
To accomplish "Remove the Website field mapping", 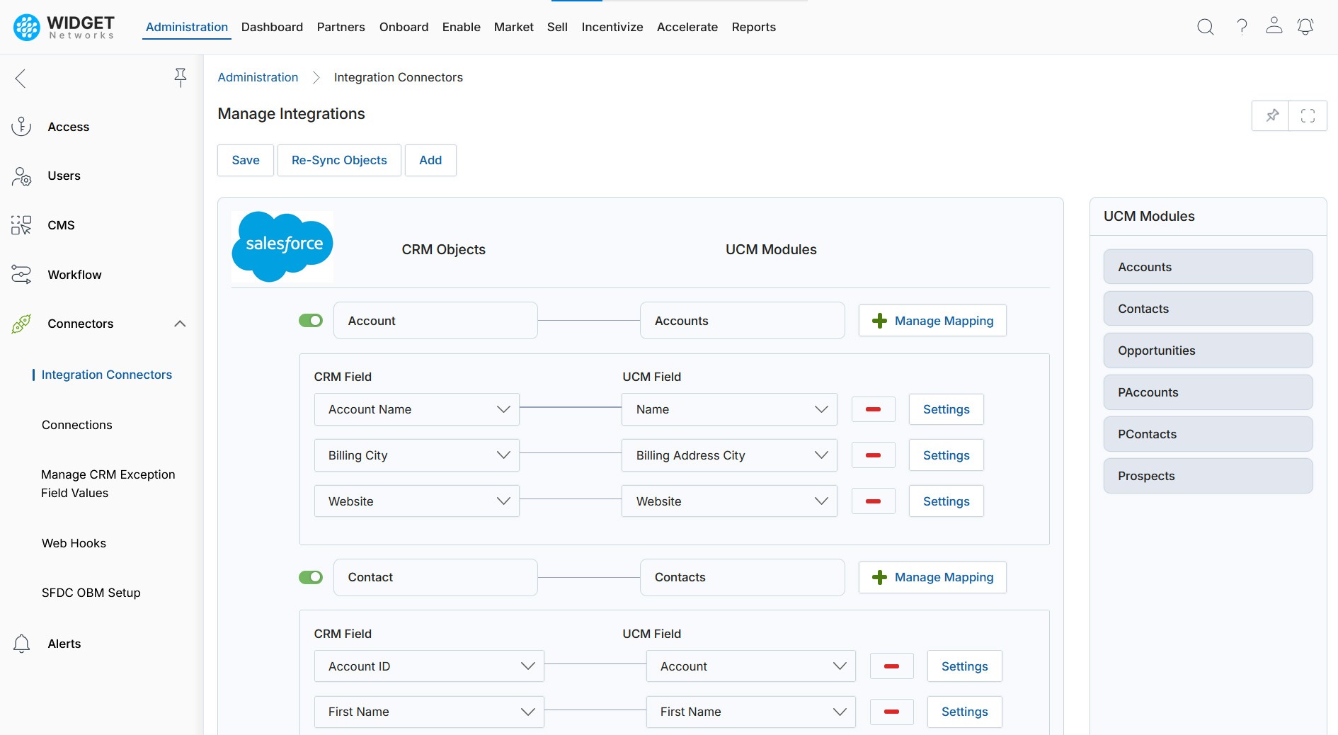I will (873, 501).
